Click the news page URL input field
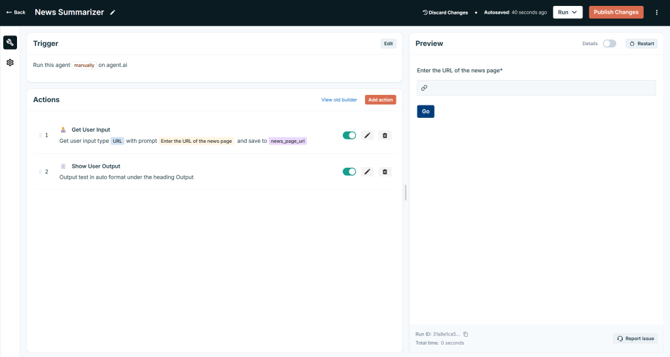 click(536, 88)
